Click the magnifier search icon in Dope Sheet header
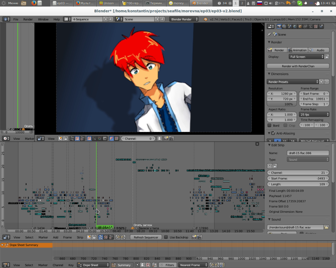 click(155, 265)
